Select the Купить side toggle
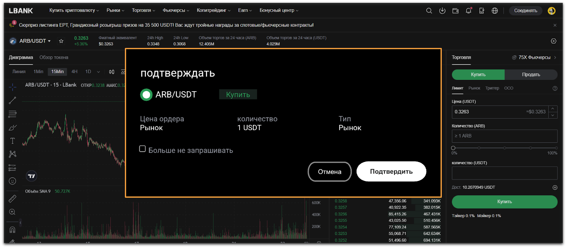This screenshot has width=567, height=249. 478,75
